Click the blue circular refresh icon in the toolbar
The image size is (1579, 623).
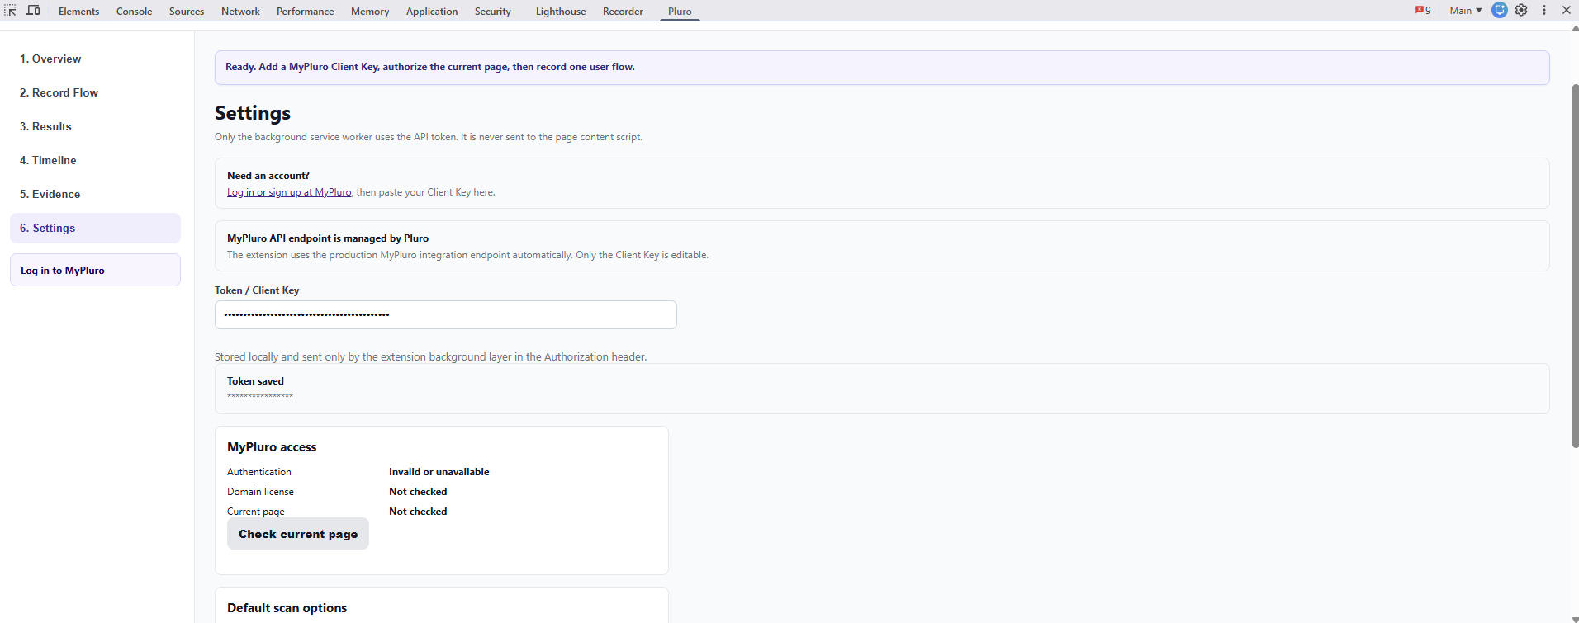click(x=1500, y=10)
